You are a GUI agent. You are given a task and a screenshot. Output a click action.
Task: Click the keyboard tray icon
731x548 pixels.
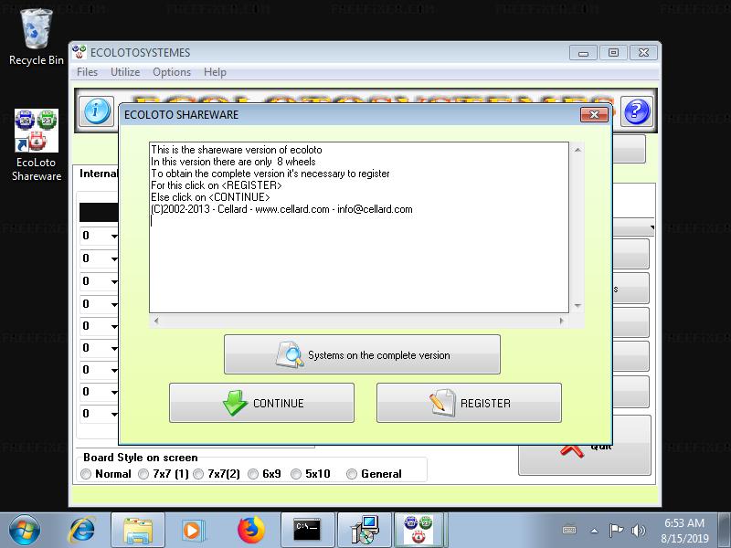click(569, 531)
